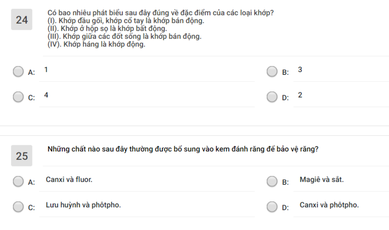Click the 'Magiê và sắt.' answer text
The height and width of the screenshot is (230, 389).
(x=322, y=179)
